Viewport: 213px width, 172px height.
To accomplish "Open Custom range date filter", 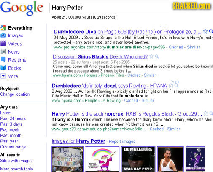I will [15, 147].
